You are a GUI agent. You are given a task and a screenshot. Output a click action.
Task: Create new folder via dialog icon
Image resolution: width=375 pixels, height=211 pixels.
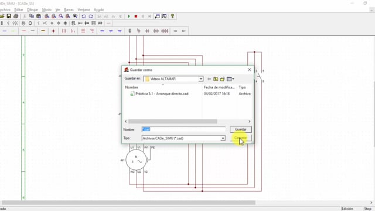coord(223,79)
